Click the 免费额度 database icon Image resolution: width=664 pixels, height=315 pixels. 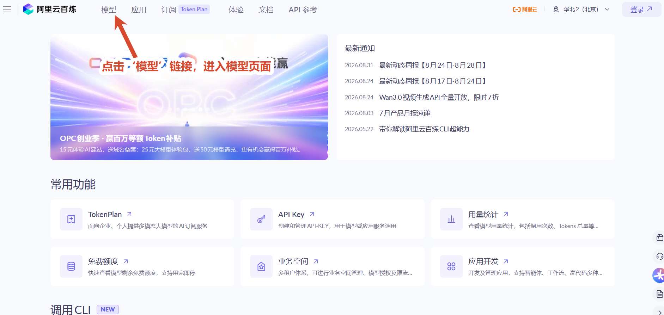pos(71,266)
